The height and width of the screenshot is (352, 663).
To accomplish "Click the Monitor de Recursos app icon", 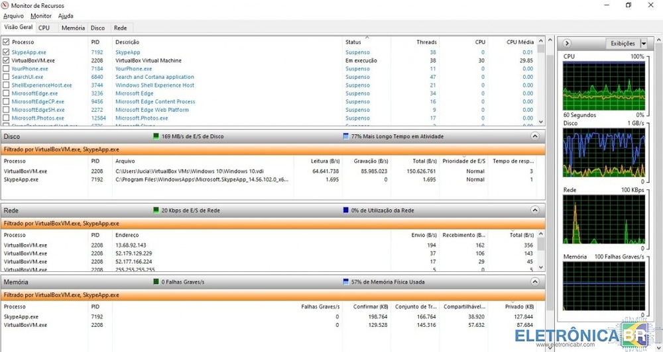I will click(x=6, y=5).
